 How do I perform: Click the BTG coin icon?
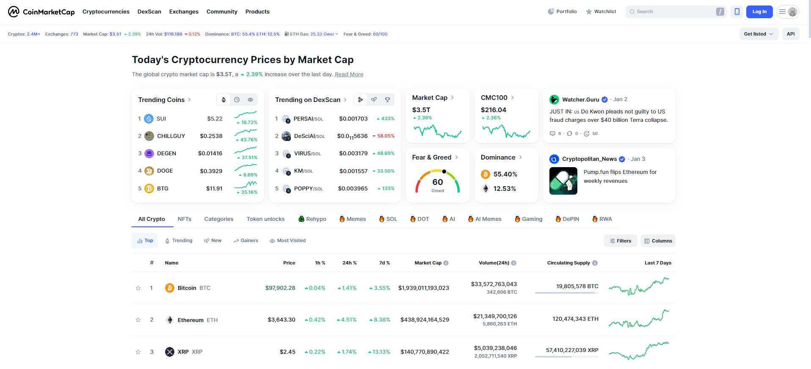[x=149, y=189]
